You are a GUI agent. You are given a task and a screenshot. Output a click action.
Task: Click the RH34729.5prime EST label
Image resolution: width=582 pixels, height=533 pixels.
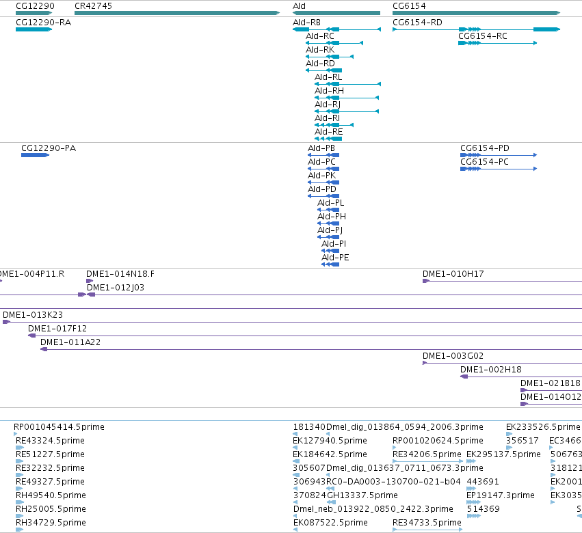[51, 523]
